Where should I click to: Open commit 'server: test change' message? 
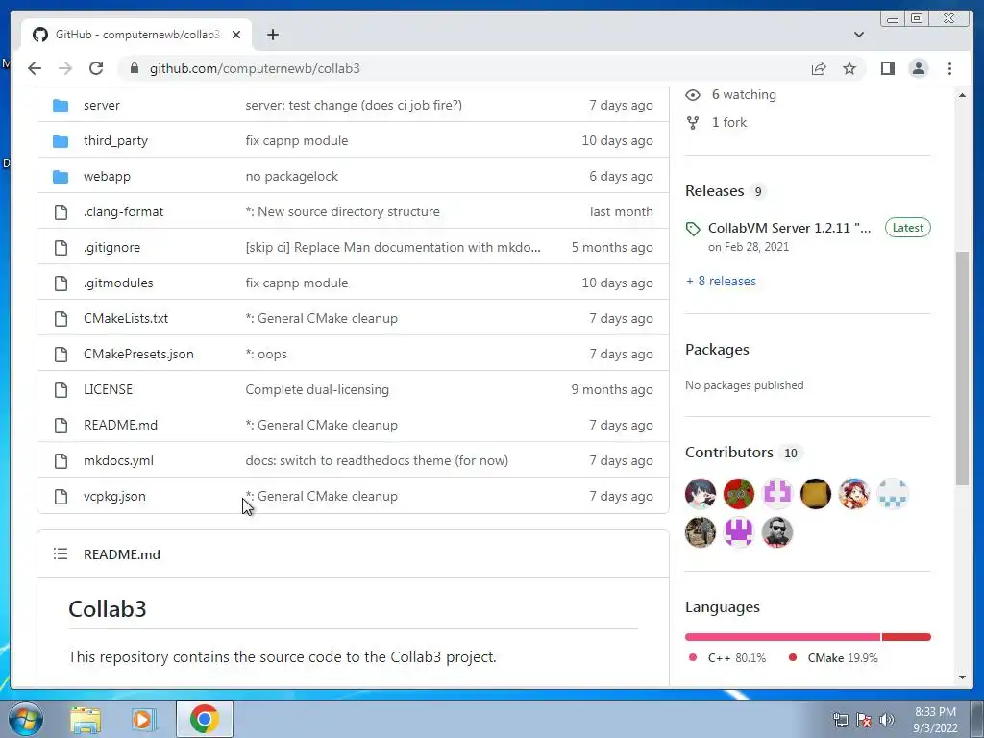(x=354, y=105)
